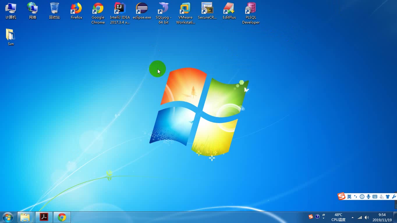Open Sogou account login icon
The image size is (397, 223).
(381, 197)
